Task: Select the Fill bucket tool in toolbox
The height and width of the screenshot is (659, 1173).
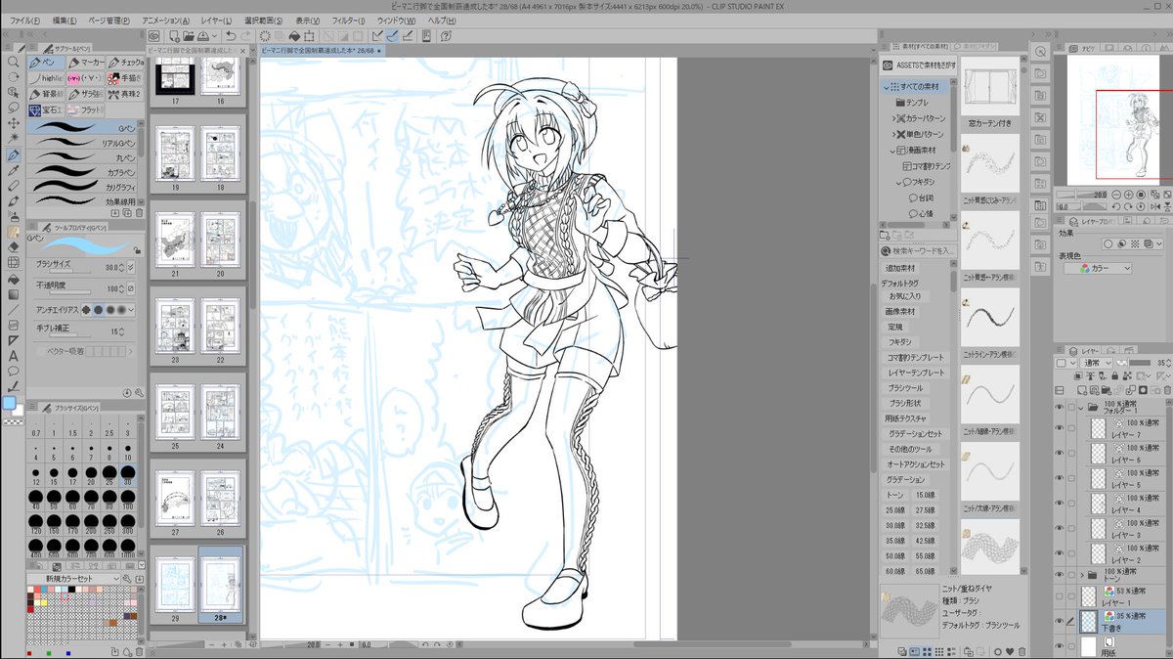Action: (x=14, y=278)
